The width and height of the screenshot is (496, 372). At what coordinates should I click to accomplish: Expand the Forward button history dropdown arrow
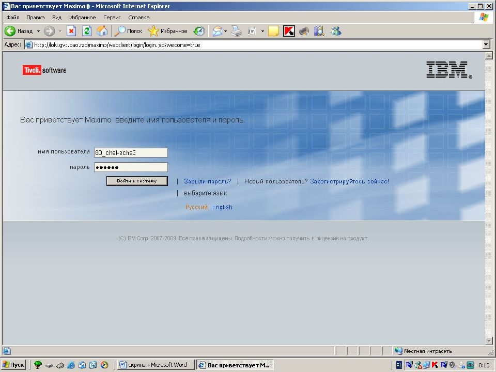[x=60, y=32]
